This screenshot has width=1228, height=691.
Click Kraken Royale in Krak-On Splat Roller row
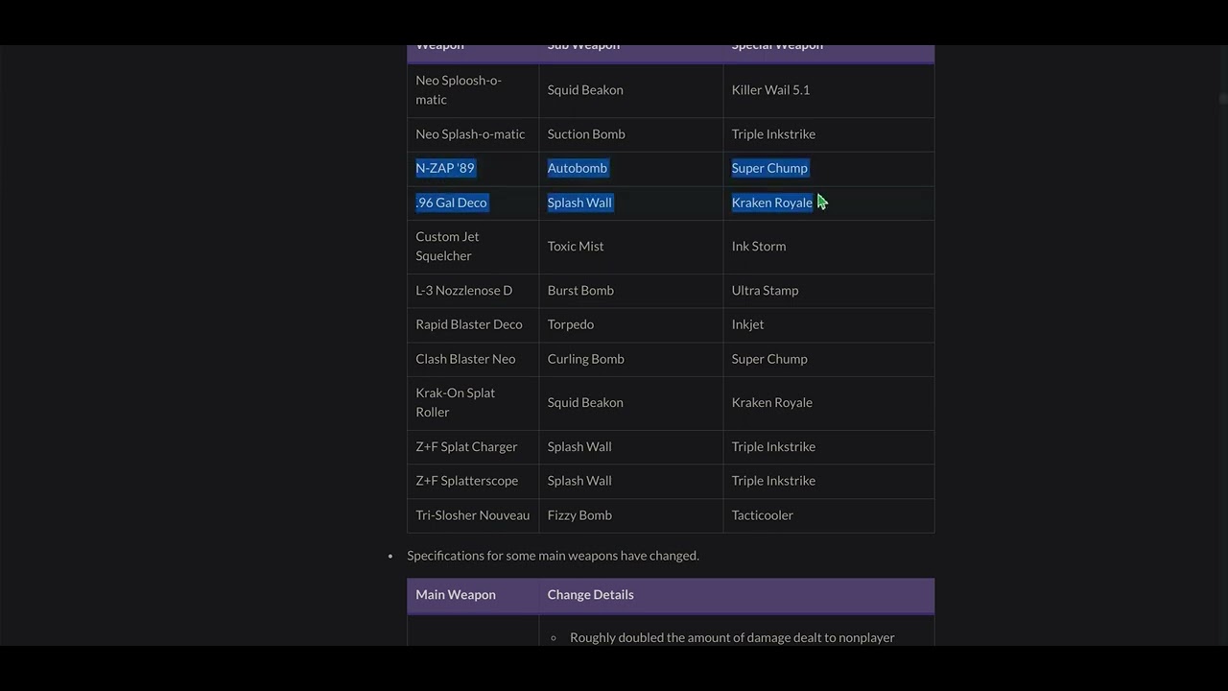coord(828,403)
